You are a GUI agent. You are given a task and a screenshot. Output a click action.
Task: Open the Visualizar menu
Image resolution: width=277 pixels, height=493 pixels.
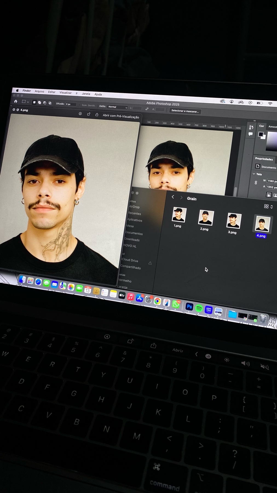65,93
